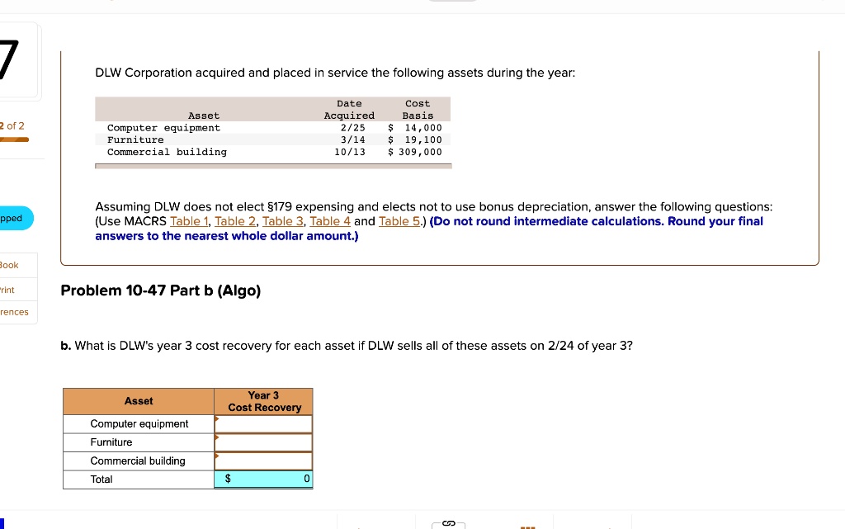Click the '10/13' date acquired cell
The image size is (845, 529).
pos(350,152)
